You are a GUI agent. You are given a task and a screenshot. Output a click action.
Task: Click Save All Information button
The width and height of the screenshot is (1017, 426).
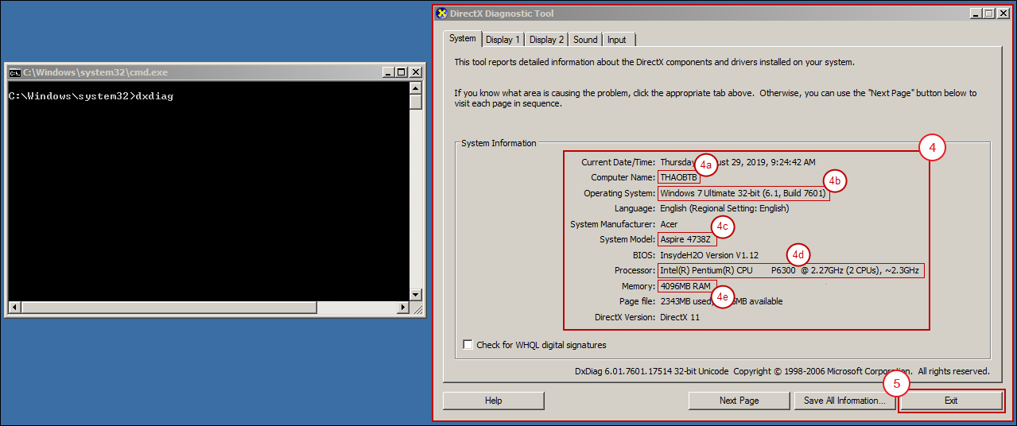[x=844, y=401]
